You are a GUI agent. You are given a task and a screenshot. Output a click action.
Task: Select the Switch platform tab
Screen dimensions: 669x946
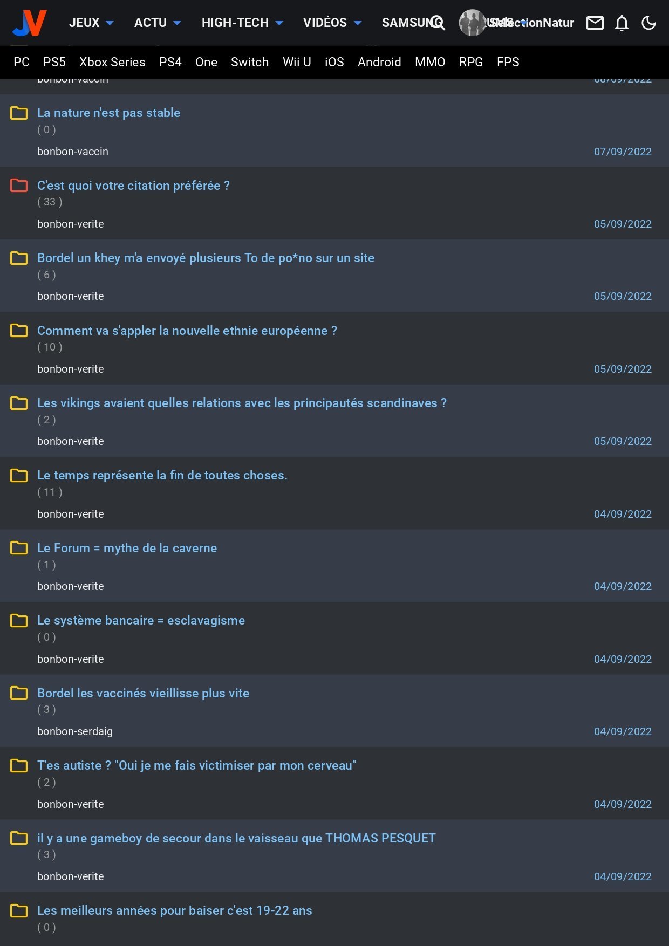tap(250, 62)
